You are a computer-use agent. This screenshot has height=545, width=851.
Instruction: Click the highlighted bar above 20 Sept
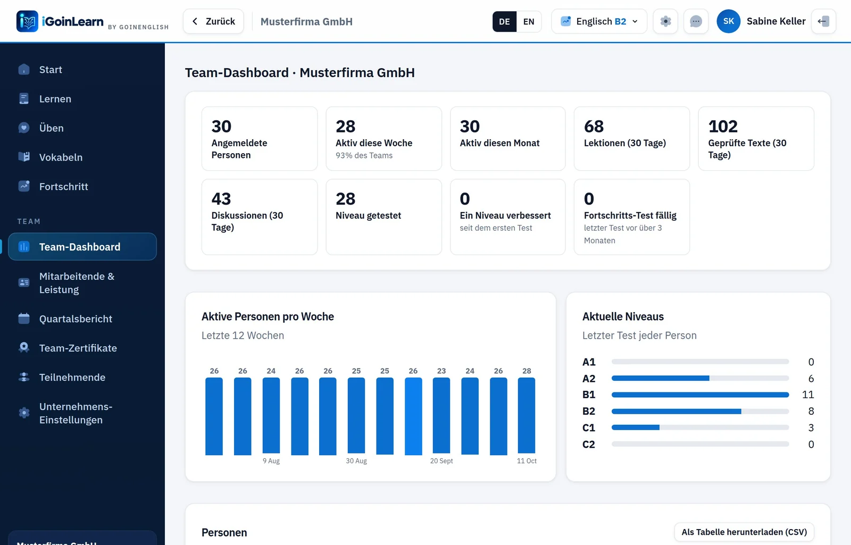441,415
